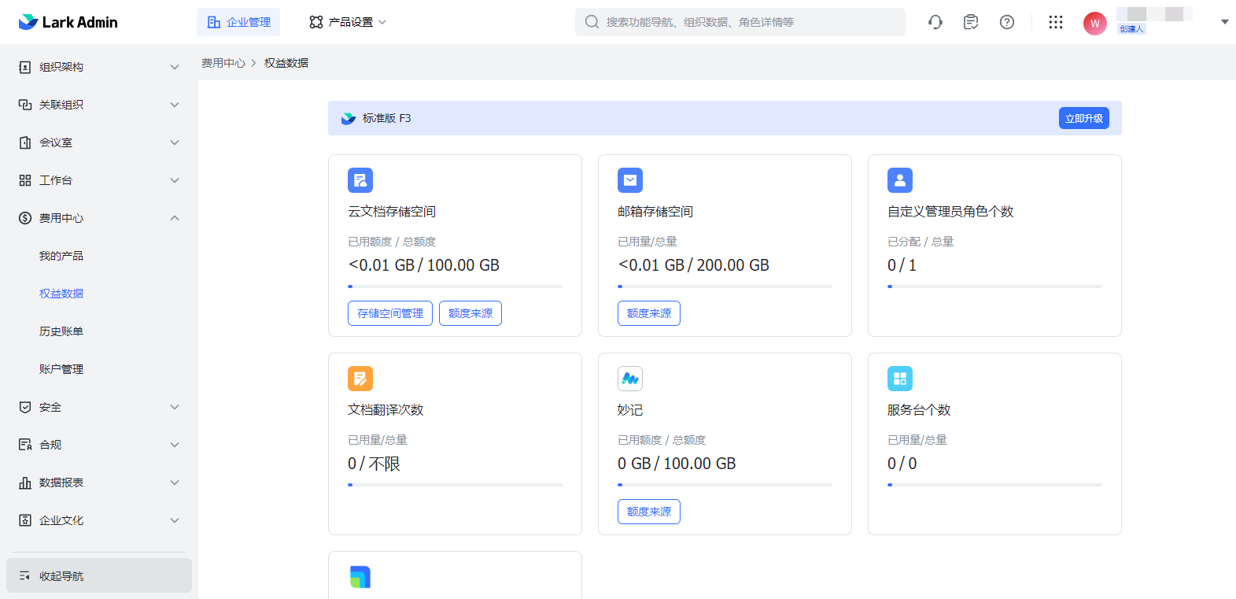
Task: Click the 自定义管理员角色个数 progress bar
Action: pos(994,287)
